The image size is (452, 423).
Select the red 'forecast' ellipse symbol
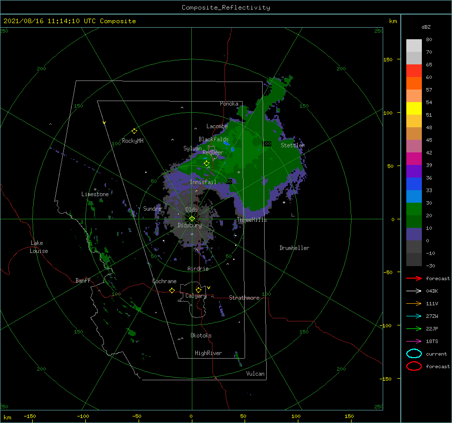[414, 366]
